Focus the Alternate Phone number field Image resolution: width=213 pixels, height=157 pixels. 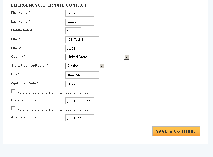pos(80,118)
